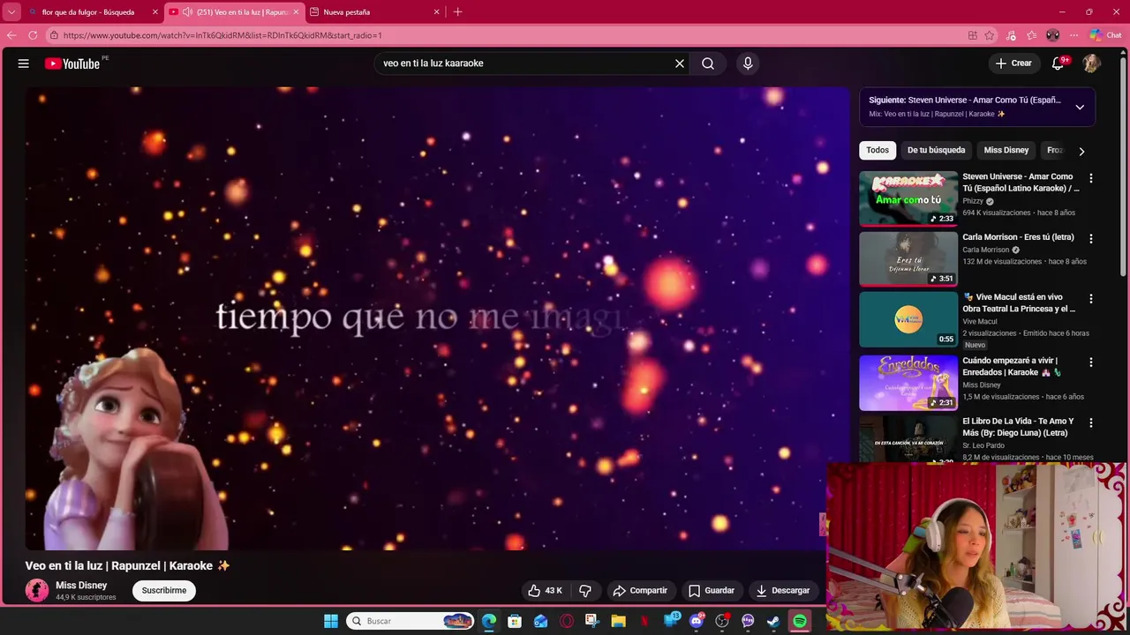This screenshot has height=635, width=1130.
Task: Open options for Carla Morrison video
Action: click(x=1091, y=238)
